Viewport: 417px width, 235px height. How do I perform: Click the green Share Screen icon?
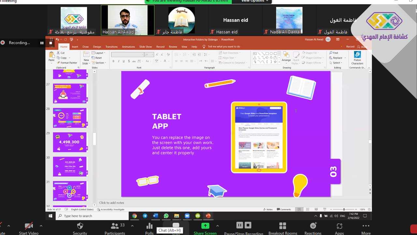(205, 226)
